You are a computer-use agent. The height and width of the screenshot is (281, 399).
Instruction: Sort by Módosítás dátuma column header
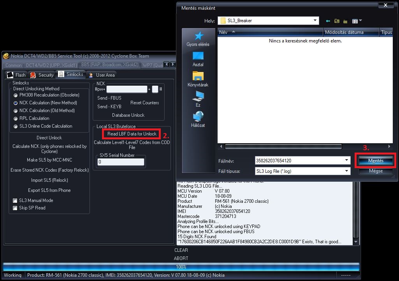[351, 32]
